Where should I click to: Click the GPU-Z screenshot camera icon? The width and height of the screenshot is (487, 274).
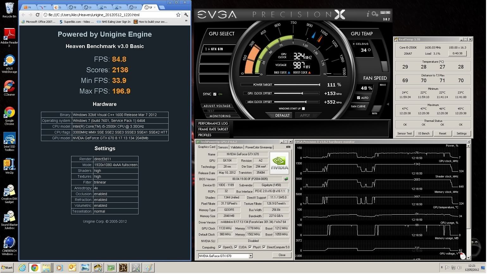[x=288, y=147]
